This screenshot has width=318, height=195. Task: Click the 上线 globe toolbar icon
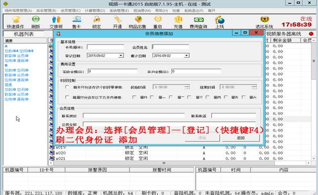(x=219, y=20)
